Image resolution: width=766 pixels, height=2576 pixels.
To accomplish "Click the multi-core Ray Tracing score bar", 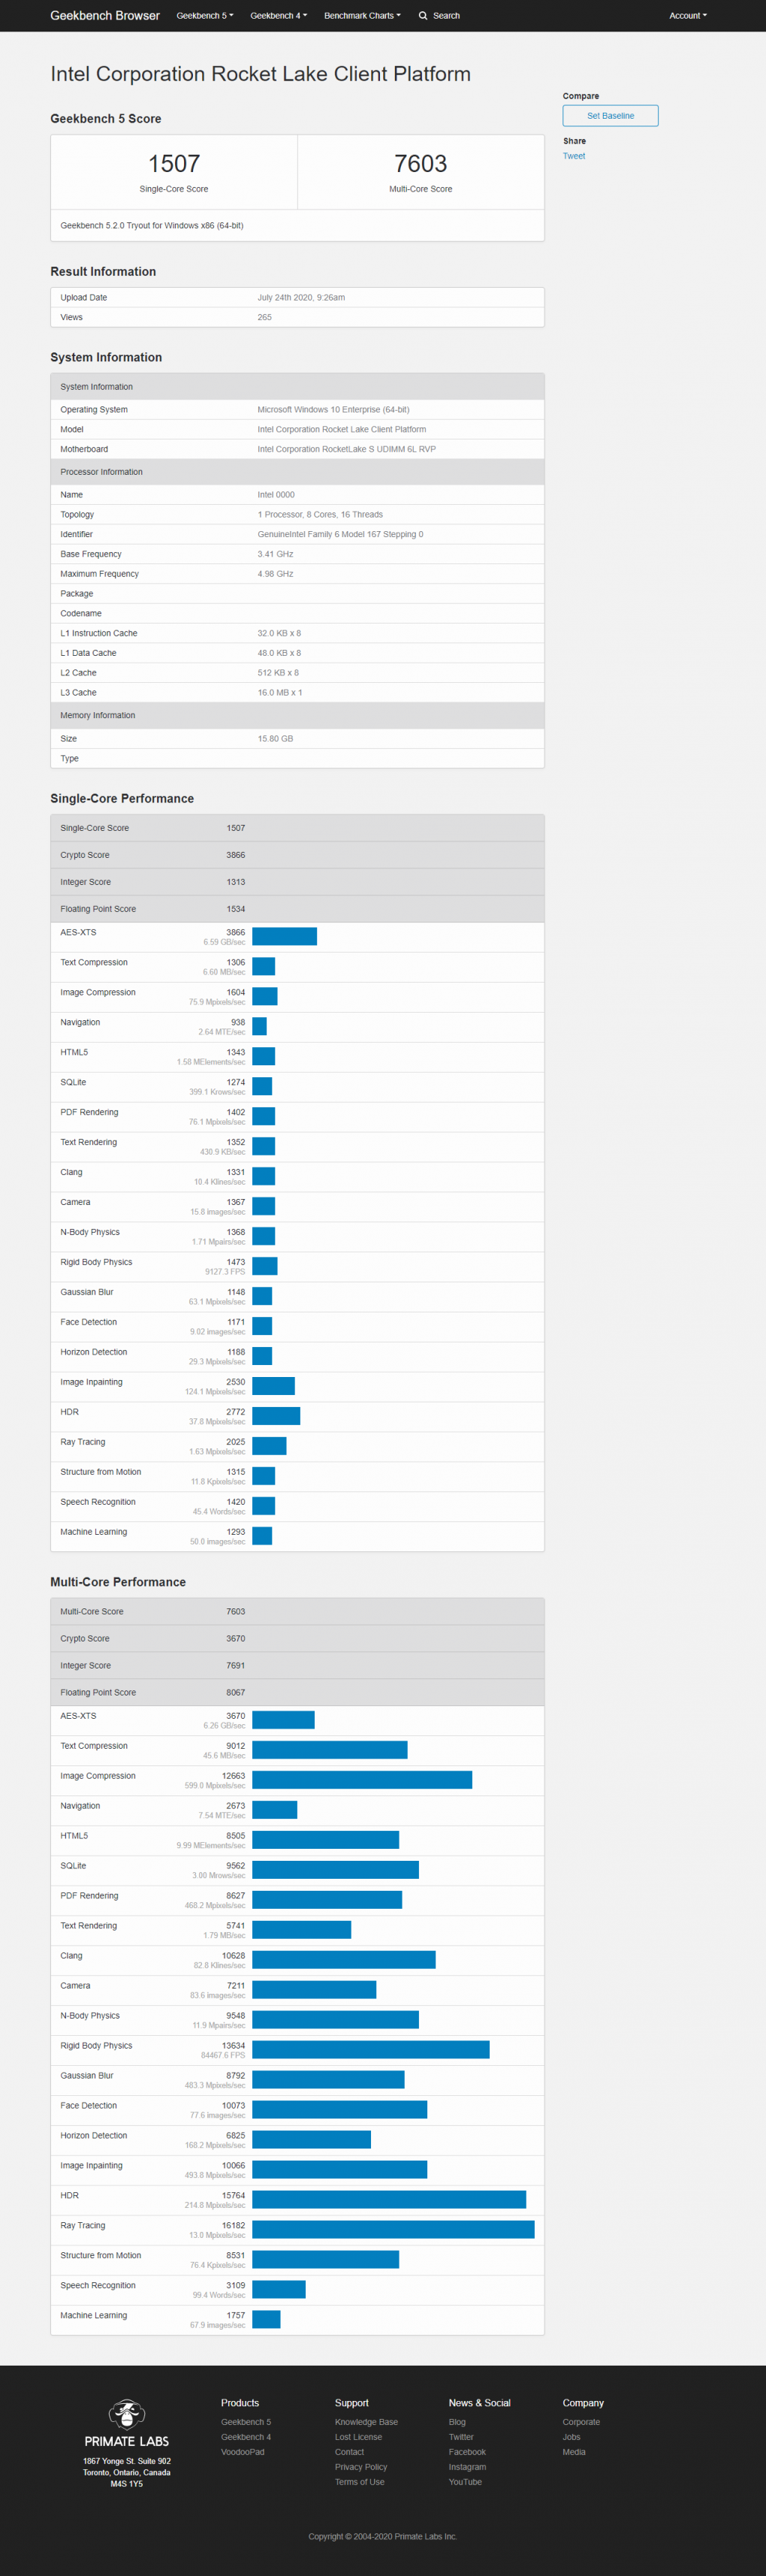I will 393,2229.
